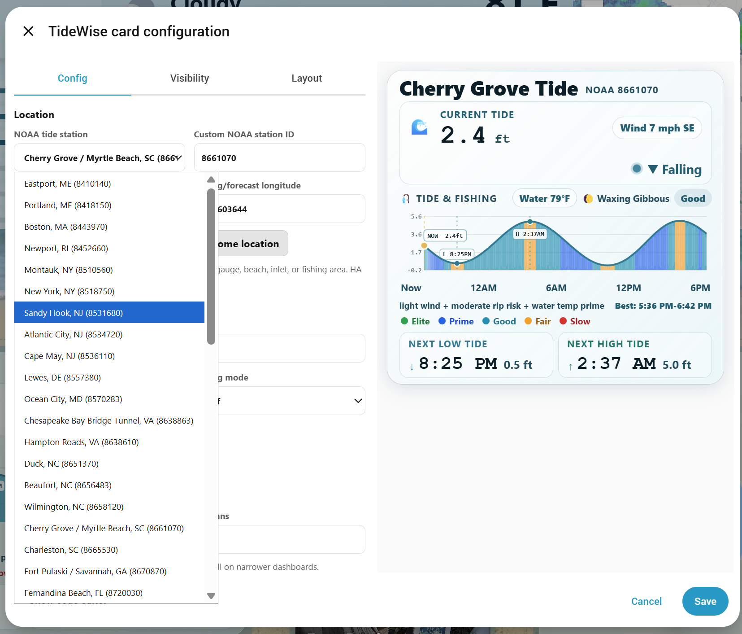The height and width of the screenshot is (634, 742).
Task: Click the input field below Sandy Hook row
Action: pyautogui.click(x=291, y=348)
